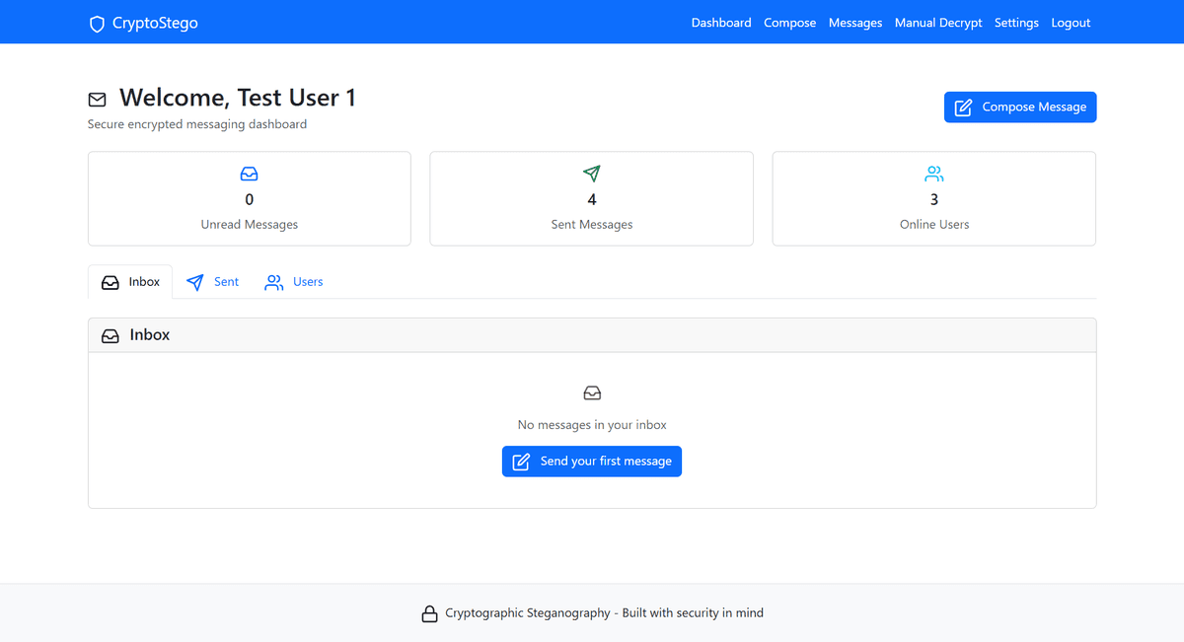Open the Dashboard menu item
Image resolution: width=1184 pixels, height=642 pixels.
[721, 22]
